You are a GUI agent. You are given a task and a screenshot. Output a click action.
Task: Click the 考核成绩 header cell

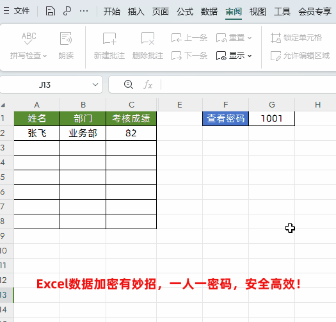coord(131,118)
